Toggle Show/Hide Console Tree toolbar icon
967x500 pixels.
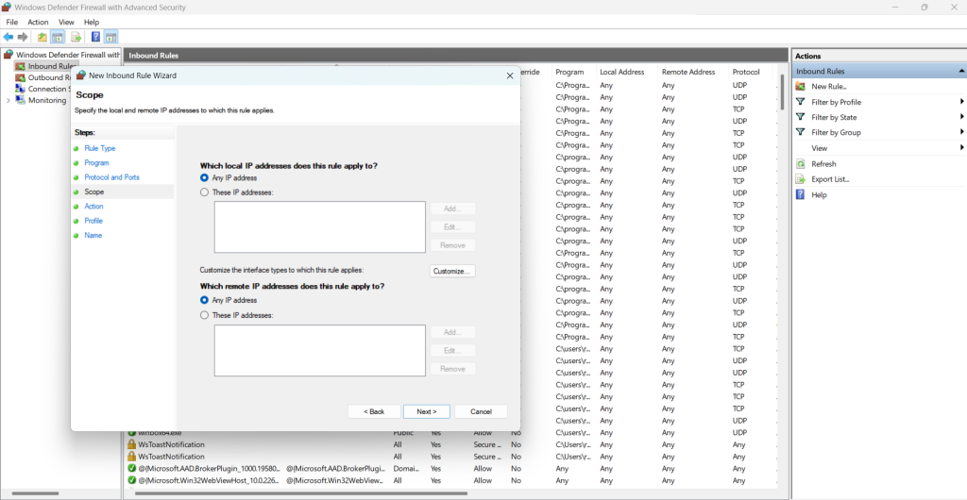tap(58, 37)
